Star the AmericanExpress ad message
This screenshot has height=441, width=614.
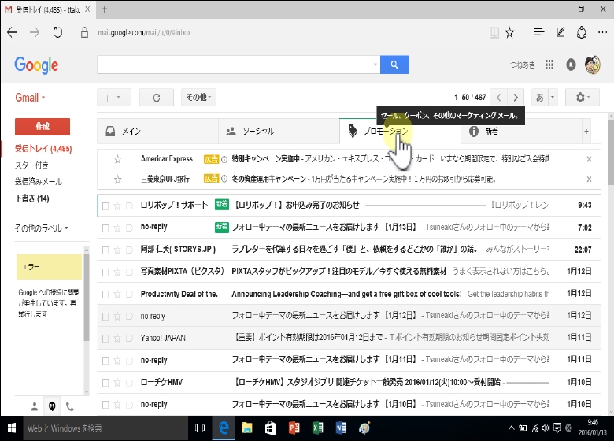click(117, 159)
